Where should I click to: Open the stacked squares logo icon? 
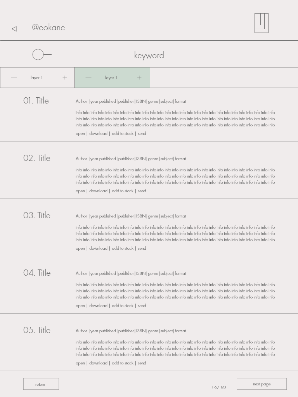coord(262,23)
